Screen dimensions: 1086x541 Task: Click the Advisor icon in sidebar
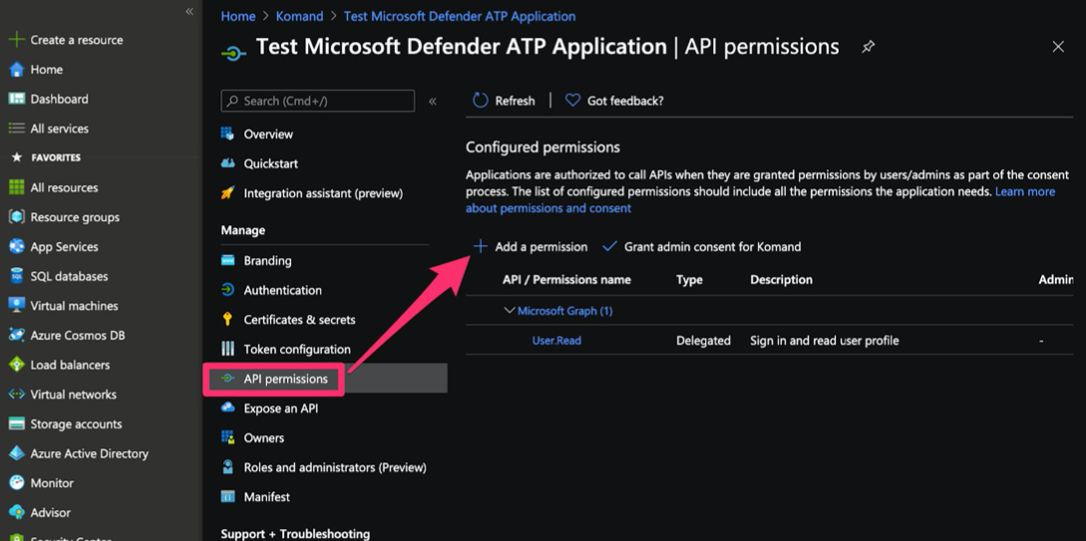pos(17,513)
